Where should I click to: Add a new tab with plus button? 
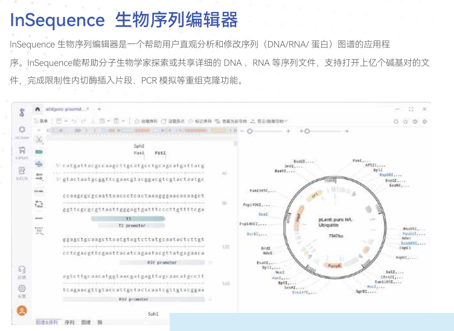[100, 109]
